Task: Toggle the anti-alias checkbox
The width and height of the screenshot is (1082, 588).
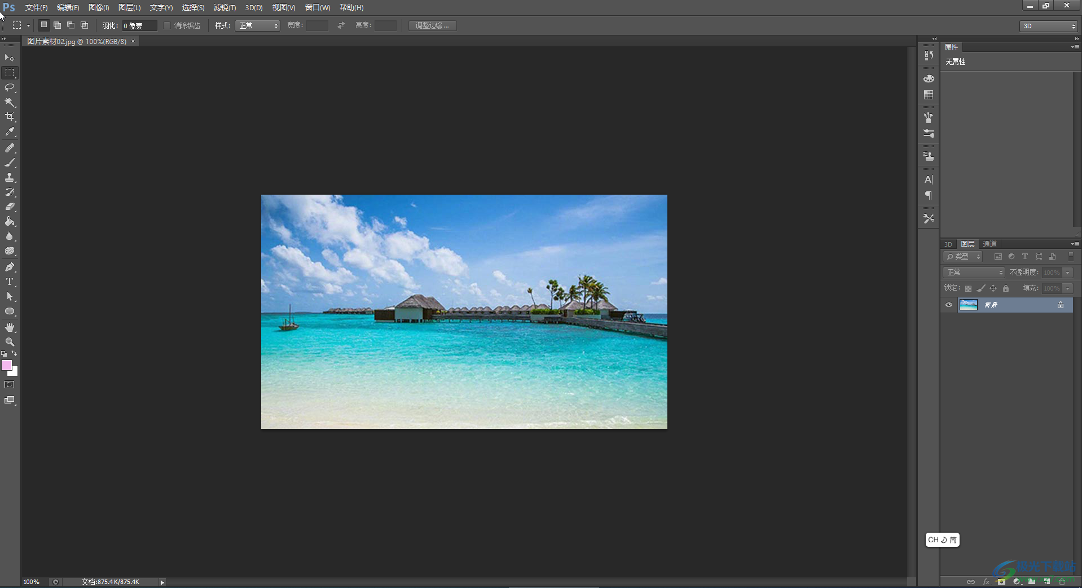Action: [167, 25]
